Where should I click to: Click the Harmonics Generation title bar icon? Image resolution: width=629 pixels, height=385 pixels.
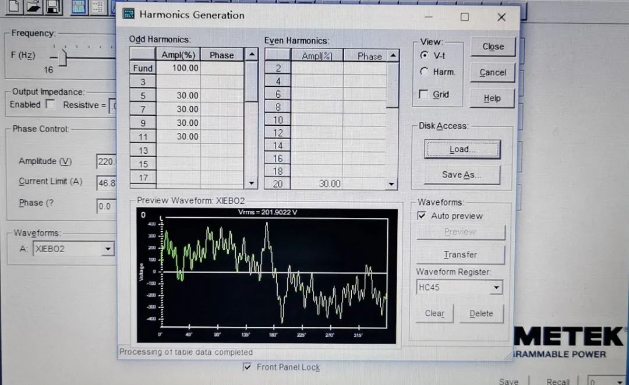point(129,15)
